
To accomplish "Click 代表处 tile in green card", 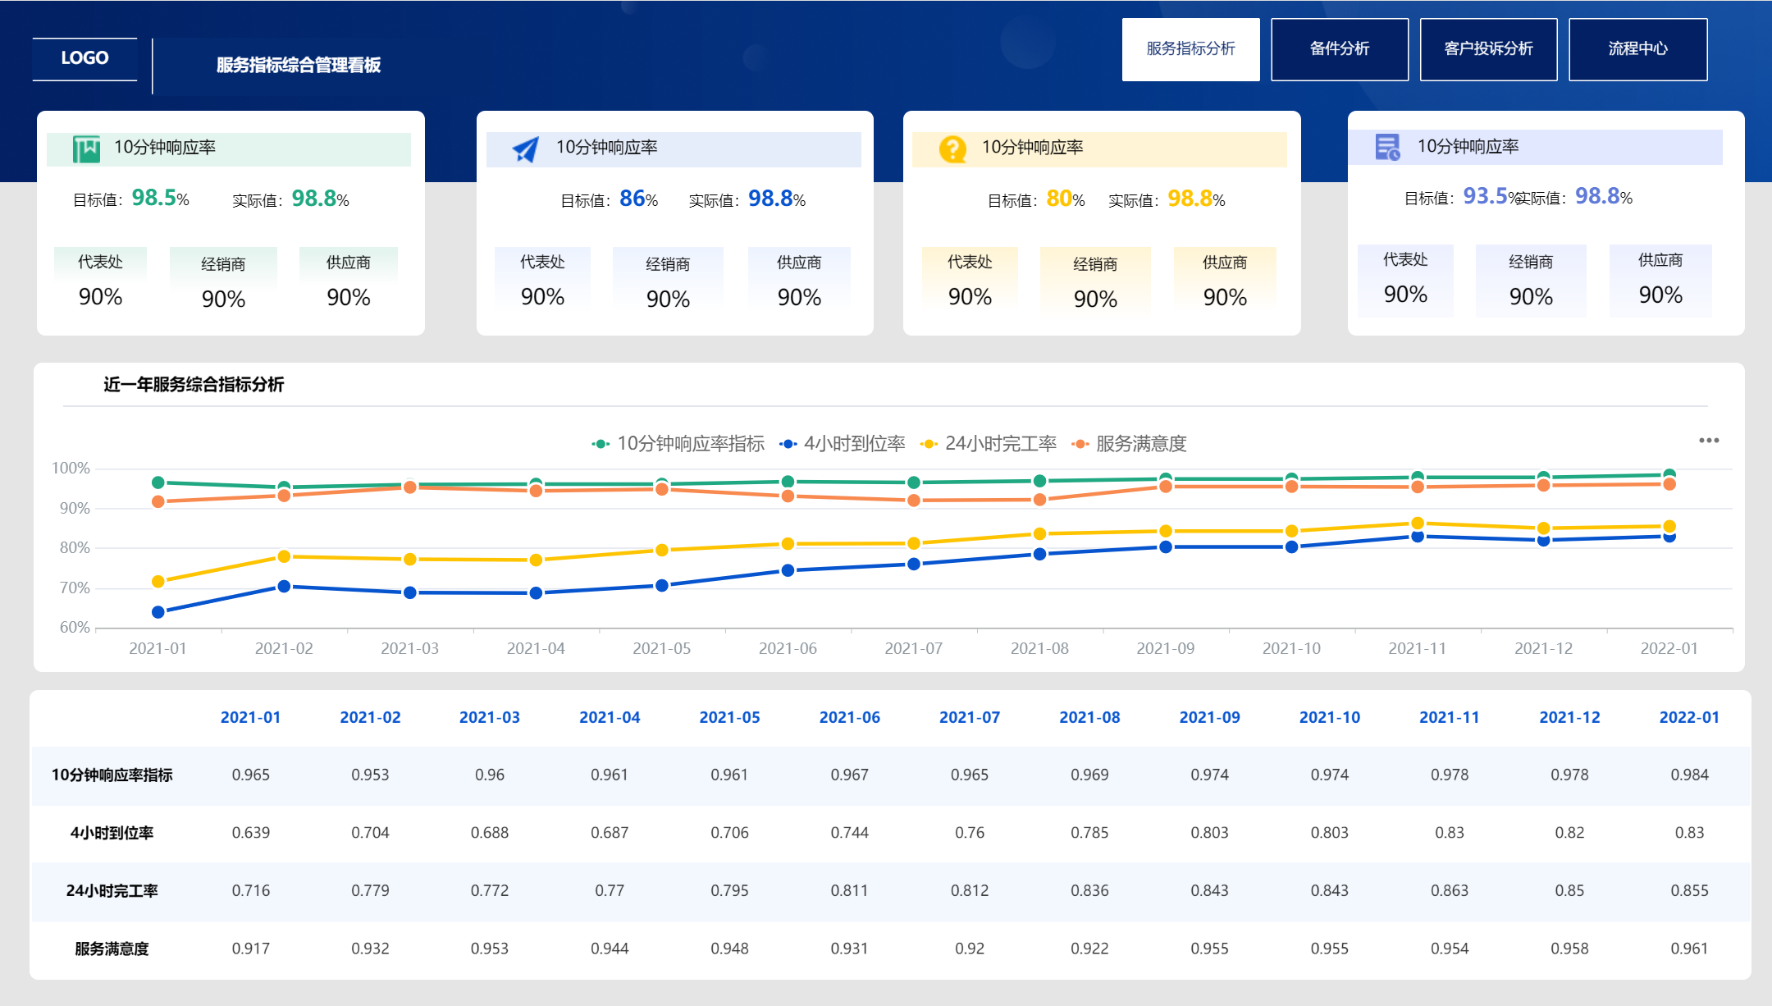I will pyautogui.click(x=100, y=279).
